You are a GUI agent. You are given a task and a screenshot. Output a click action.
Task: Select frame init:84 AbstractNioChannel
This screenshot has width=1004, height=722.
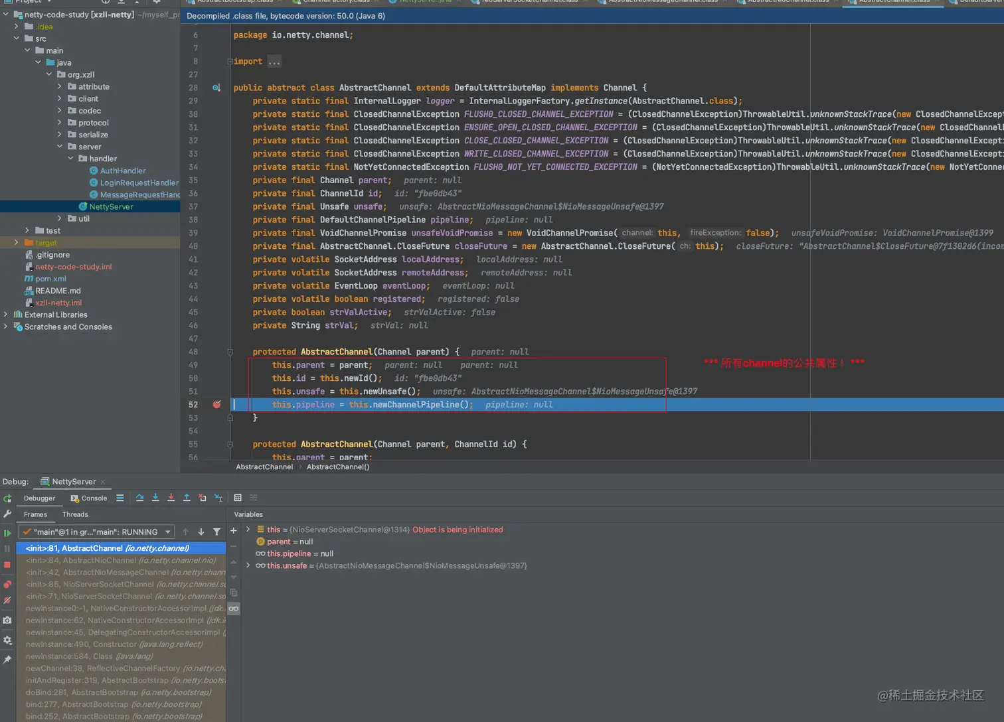(x=121, y=560)
